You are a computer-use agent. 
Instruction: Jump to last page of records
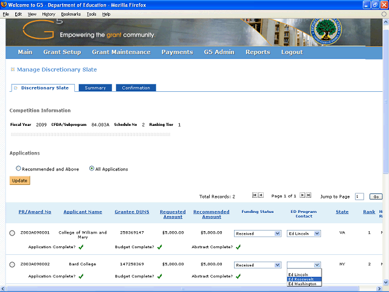[309, 195]
